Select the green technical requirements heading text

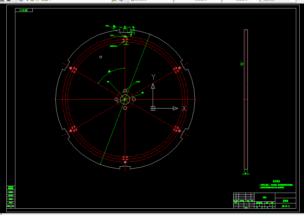pyautogui.click(x=276, y=181)
